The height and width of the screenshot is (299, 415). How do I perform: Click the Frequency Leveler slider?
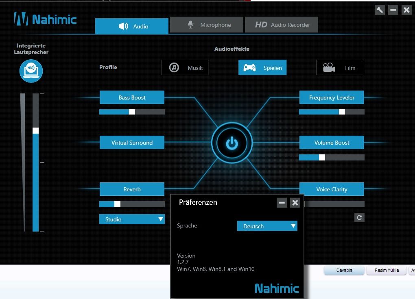(x=332, y=112)
